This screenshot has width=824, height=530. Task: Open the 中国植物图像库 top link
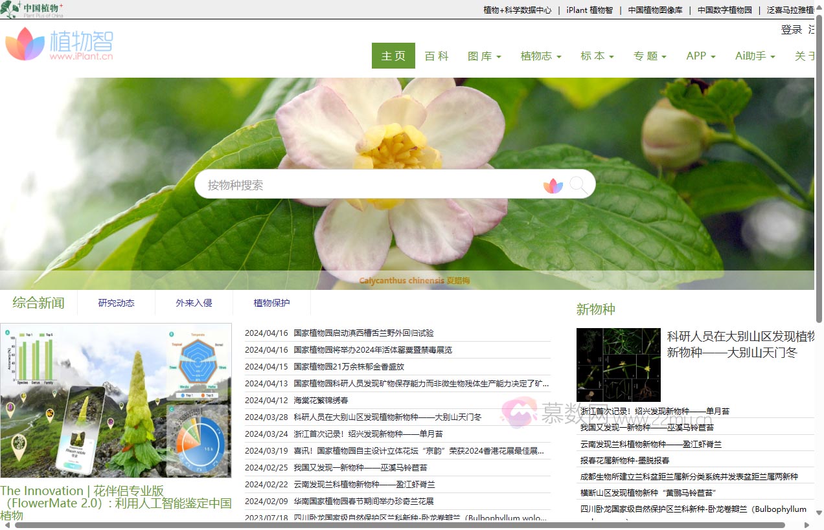point(655,10)
